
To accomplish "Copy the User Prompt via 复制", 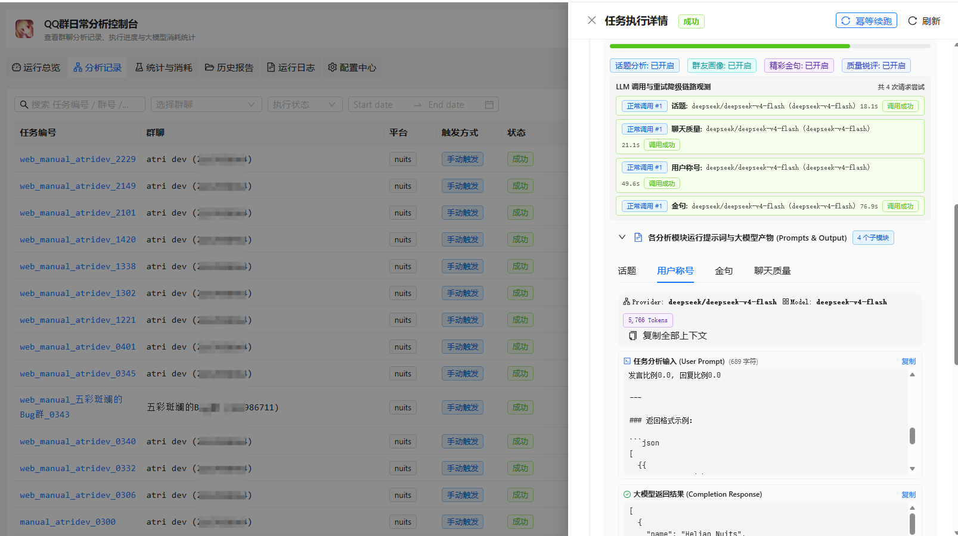I will (909, 361).
